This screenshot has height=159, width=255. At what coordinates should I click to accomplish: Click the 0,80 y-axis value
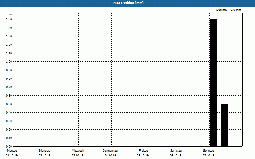pyautogui.click(x=9, y=79)
